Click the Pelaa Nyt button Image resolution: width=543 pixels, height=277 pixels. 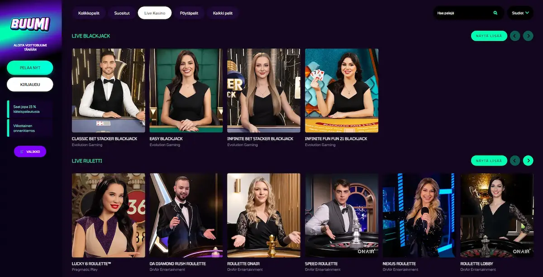(x=30, y=68)
